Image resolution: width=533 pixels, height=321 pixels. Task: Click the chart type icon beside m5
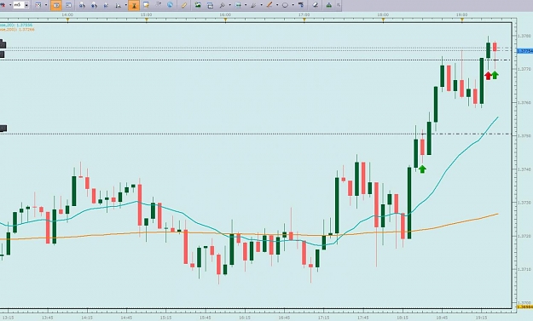(38, 5)
